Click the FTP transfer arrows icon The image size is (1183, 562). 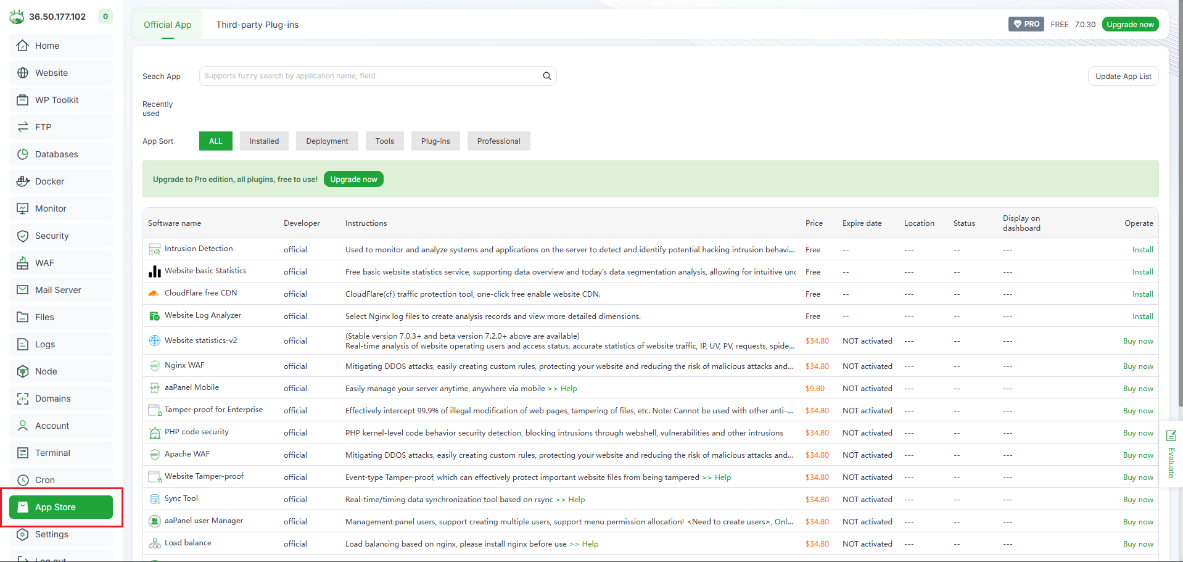tap(23, 127)
